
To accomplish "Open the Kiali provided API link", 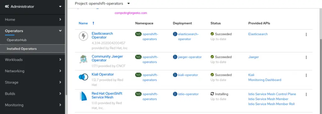I will point(251,75).
